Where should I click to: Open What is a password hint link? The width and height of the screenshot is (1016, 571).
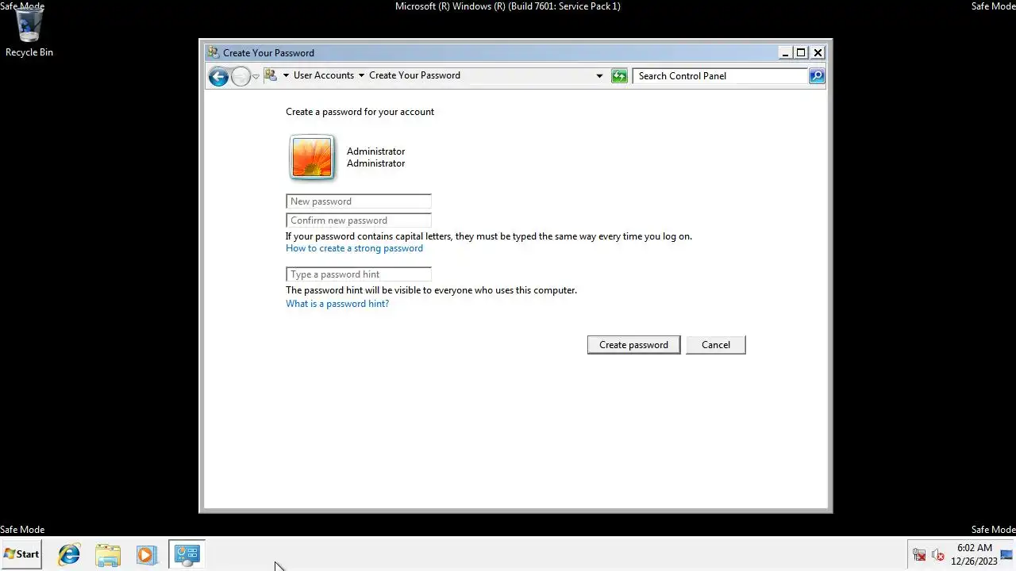[x=337, y=304]
